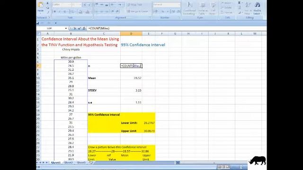303x170 pixels.
Task: Open the Name Box dropdown arrow
Action: (x=66, y=28)
